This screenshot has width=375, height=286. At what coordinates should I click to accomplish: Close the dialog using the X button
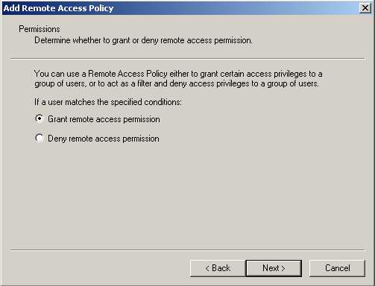365,8
